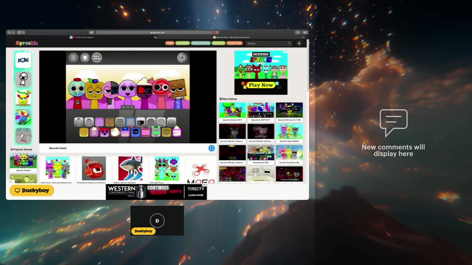Screen dimensions: 472x265
Task: Click the page's vertical scrollbar
Action: (x=308, y=66)
